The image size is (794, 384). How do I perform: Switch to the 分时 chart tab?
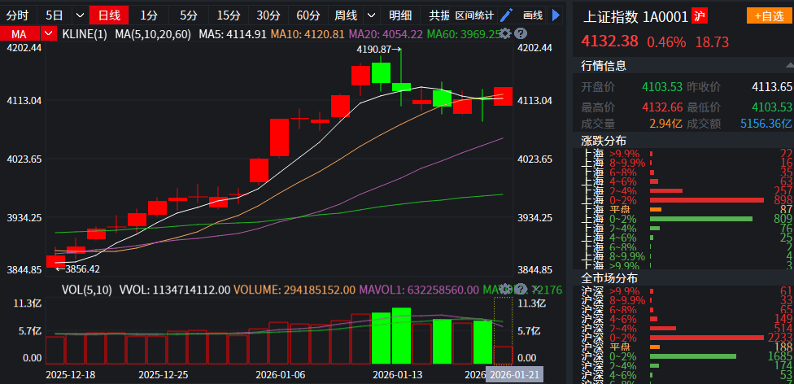pyautogui.click(x=17, y=15)
